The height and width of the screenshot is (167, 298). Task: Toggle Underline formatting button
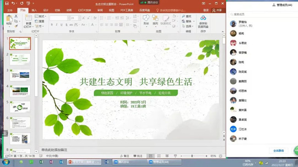point(61,25)
